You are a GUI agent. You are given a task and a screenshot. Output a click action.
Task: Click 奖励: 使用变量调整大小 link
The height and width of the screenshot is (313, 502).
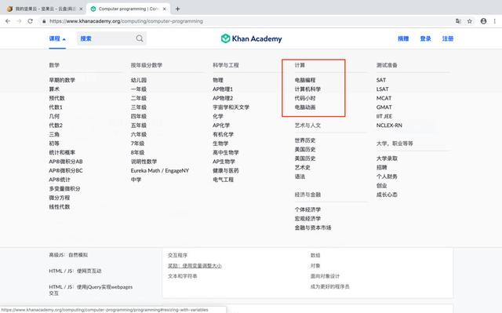click(x=195, y=266)
